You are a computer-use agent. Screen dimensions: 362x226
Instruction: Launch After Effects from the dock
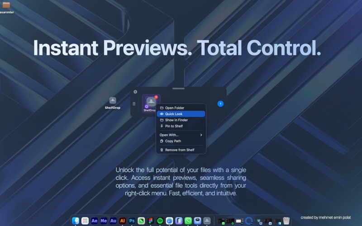pos(94,221)
